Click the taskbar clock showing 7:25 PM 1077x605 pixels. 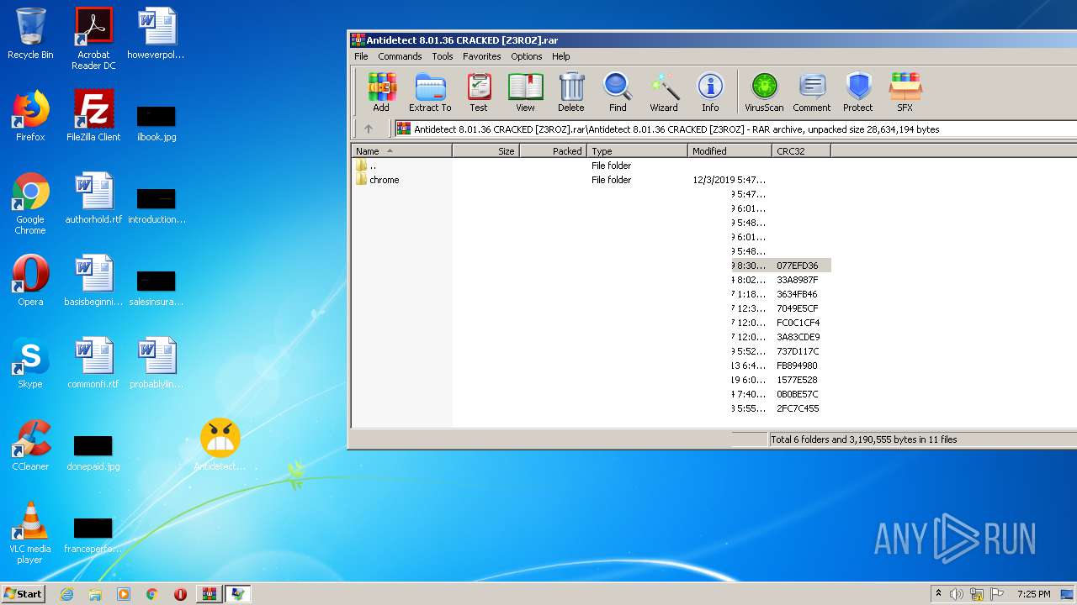1033,594
